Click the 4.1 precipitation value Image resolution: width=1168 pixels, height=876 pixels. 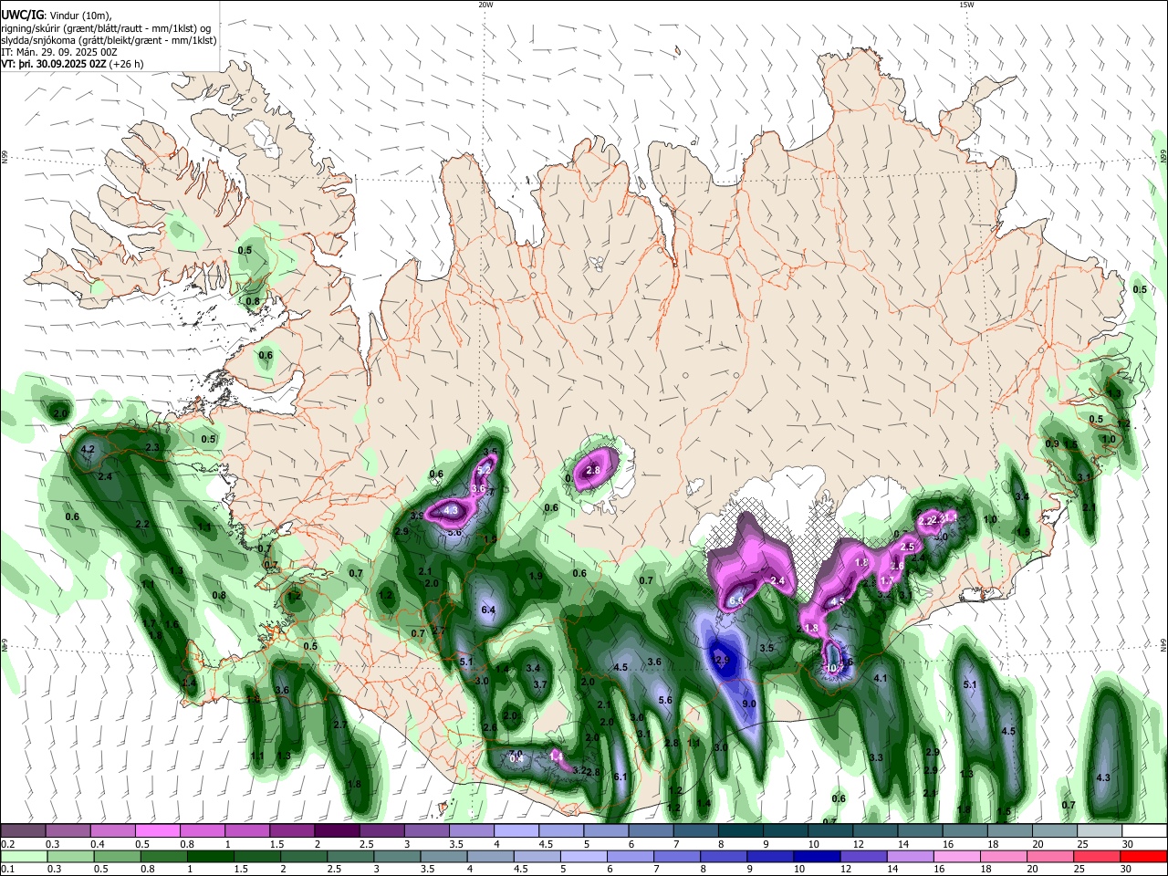pyautogui.click(x=881, y=678)
